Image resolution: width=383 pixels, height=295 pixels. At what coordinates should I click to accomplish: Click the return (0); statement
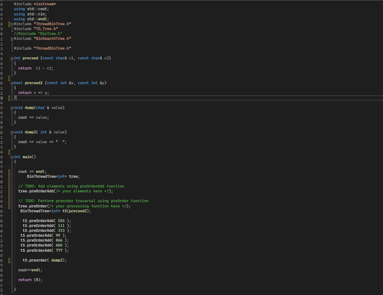pos(30,280)
